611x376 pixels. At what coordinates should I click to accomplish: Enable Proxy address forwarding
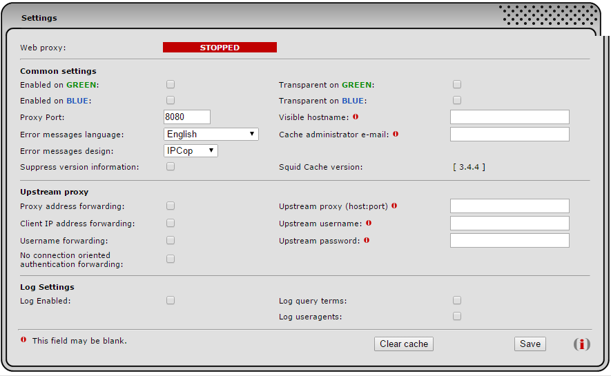171,206
